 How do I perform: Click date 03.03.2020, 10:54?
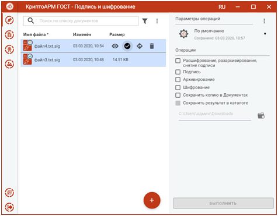tap(88, 46)
